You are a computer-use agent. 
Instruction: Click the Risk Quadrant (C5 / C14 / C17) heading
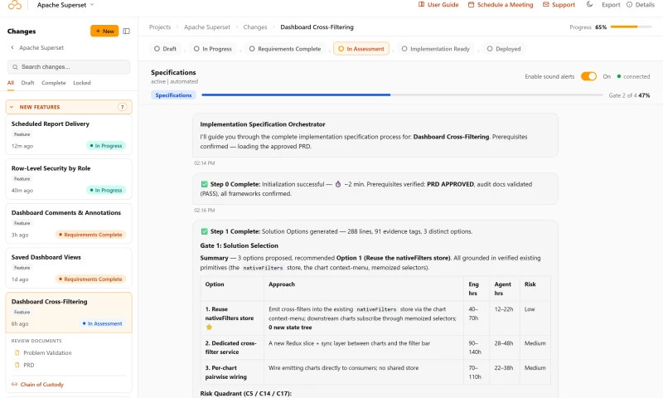click(245, 393)
